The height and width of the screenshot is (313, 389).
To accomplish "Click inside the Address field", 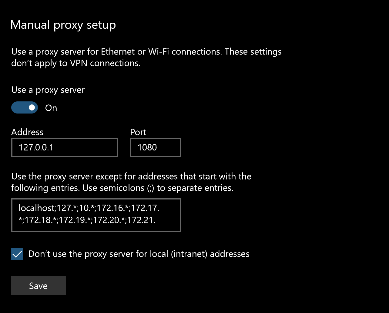I will (x=64, y=147).
